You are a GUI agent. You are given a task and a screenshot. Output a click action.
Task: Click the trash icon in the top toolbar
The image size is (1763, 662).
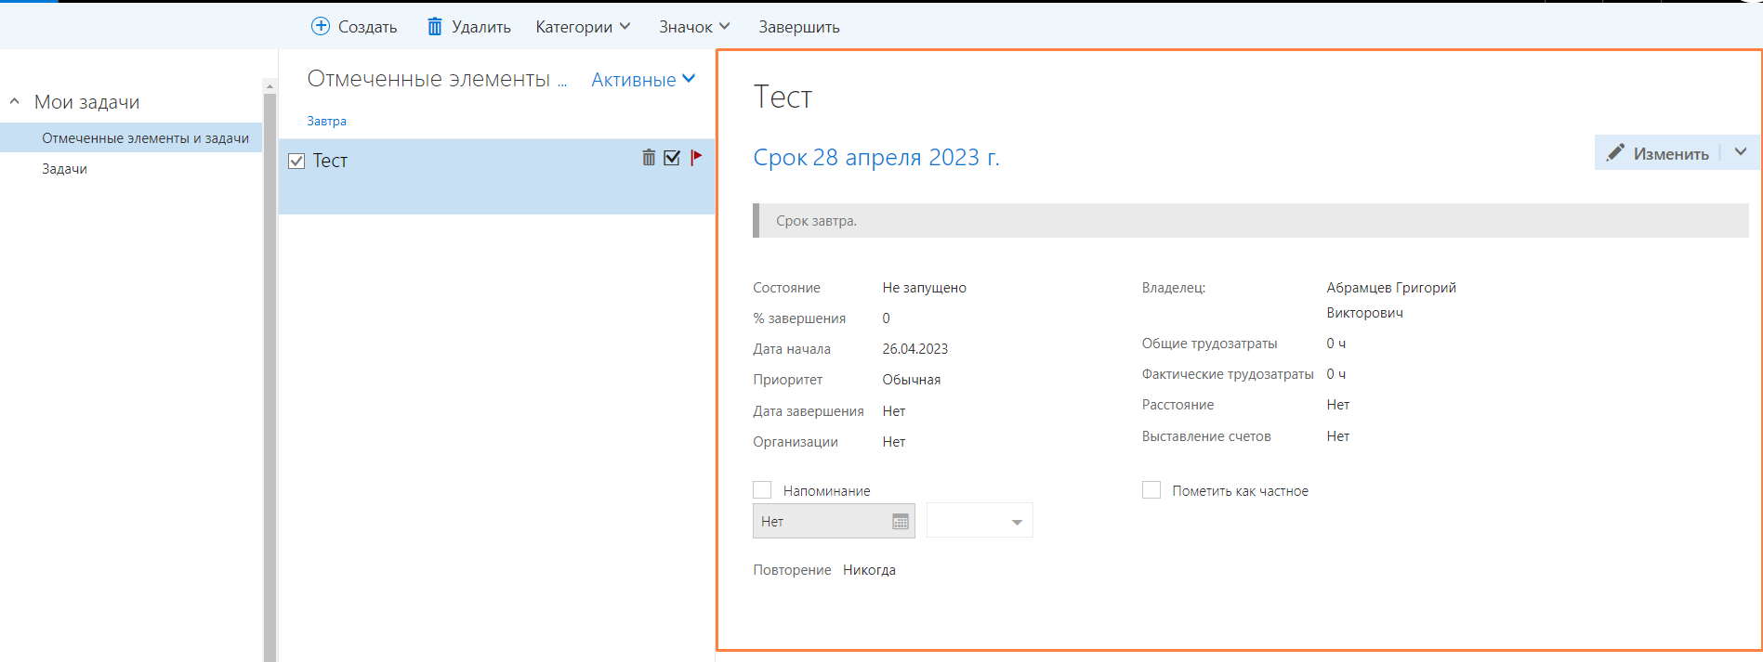434,26
